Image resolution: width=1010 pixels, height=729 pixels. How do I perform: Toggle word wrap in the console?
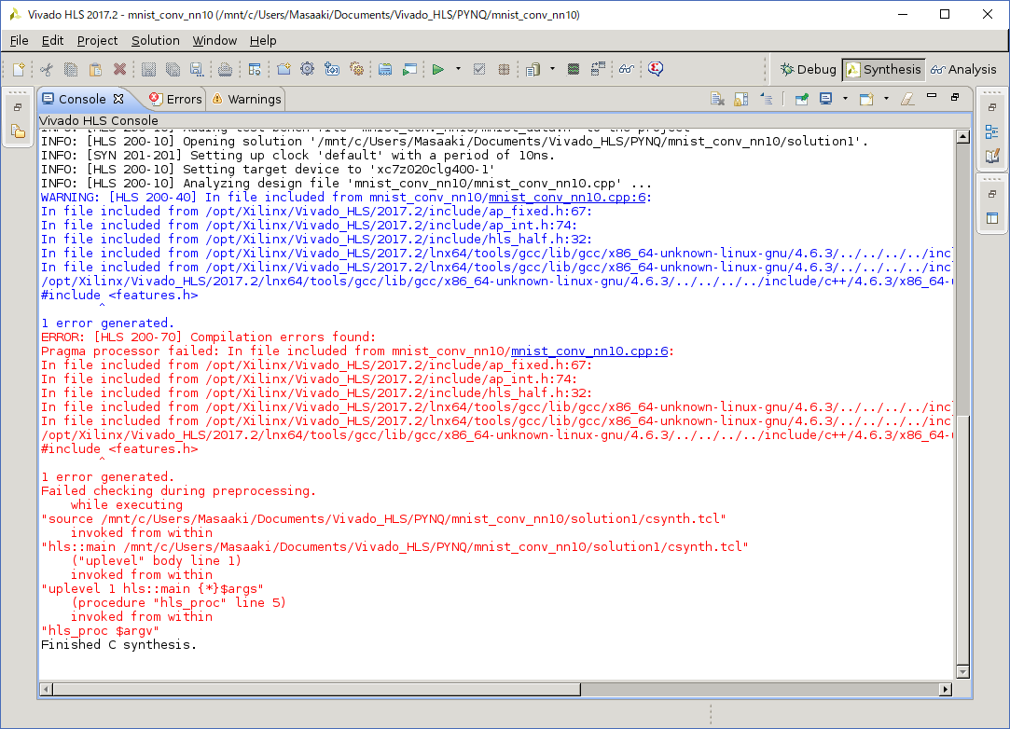tap(767, 98)
